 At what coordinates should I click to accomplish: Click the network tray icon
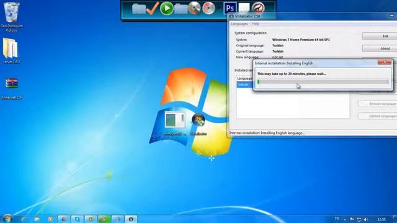(x=359, y=219)
